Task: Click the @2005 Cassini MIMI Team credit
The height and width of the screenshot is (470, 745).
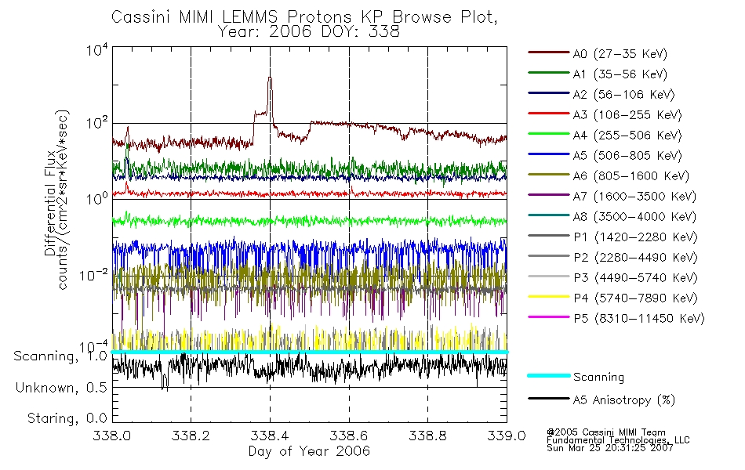Action: pos(605,432)
